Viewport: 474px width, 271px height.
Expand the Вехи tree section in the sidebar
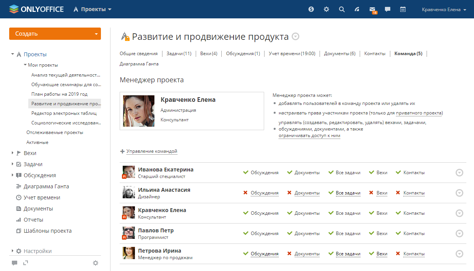click(x=13, y=153)
